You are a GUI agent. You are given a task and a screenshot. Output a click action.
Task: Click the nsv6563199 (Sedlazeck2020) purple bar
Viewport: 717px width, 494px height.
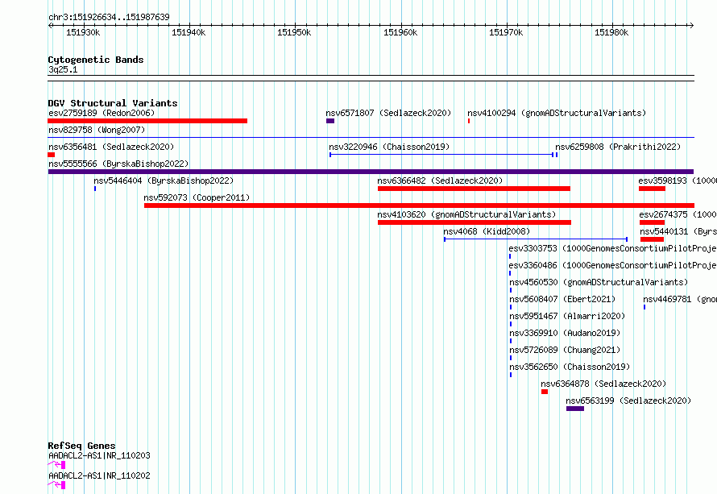pyautogui.click(x=575, y=409)
